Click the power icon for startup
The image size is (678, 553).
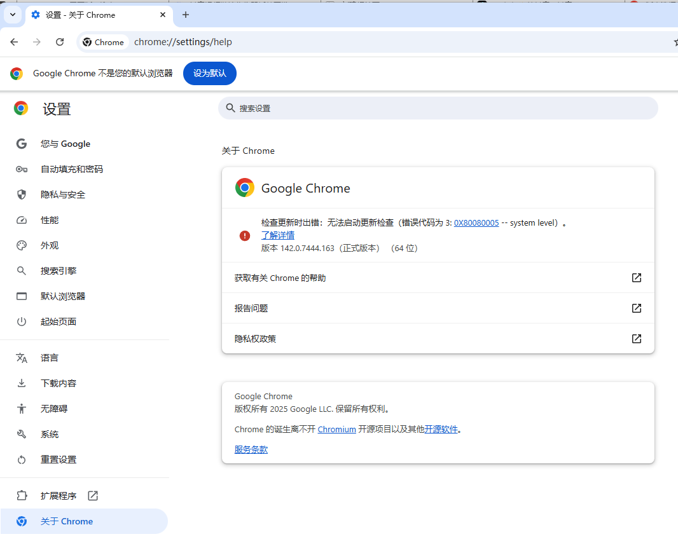click(x=22, y=322)
